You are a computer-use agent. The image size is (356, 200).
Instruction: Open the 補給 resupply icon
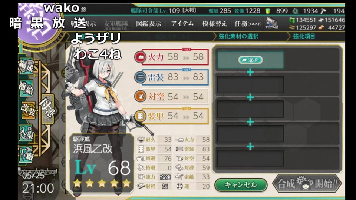tap(26, 88)
